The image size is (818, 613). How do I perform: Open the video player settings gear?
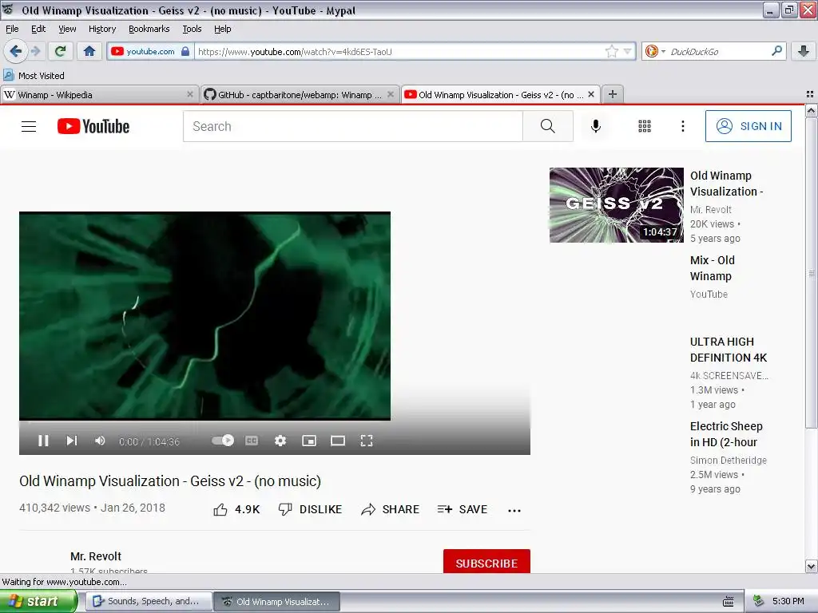(280, 441)
